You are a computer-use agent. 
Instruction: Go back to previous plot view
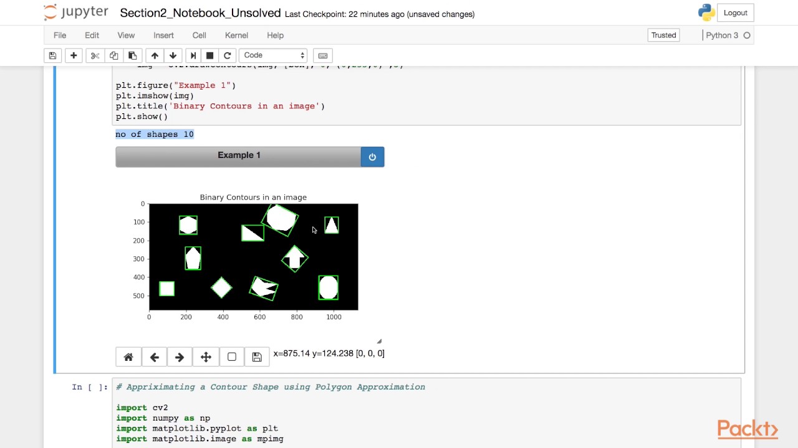point(154,357)
